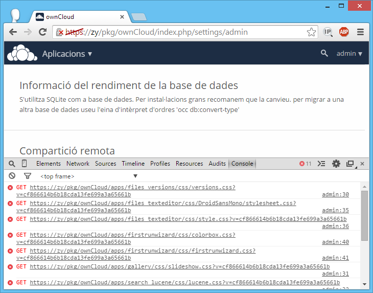Image resolution: width=373 pixels, height=293 pixels.
Task: Click the browser forward arrow
Action: click(28, 32)
